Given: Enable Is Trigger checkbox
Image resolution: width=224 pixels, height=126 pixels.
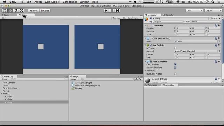Looking at the screenshot, I should coord(175,48).
